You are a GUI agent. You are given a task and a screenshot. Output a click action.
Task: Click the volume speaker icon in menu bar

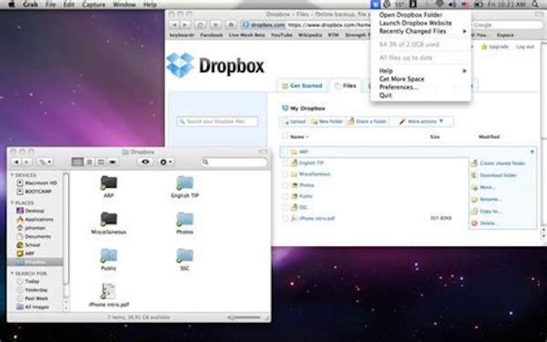point(452,5)
